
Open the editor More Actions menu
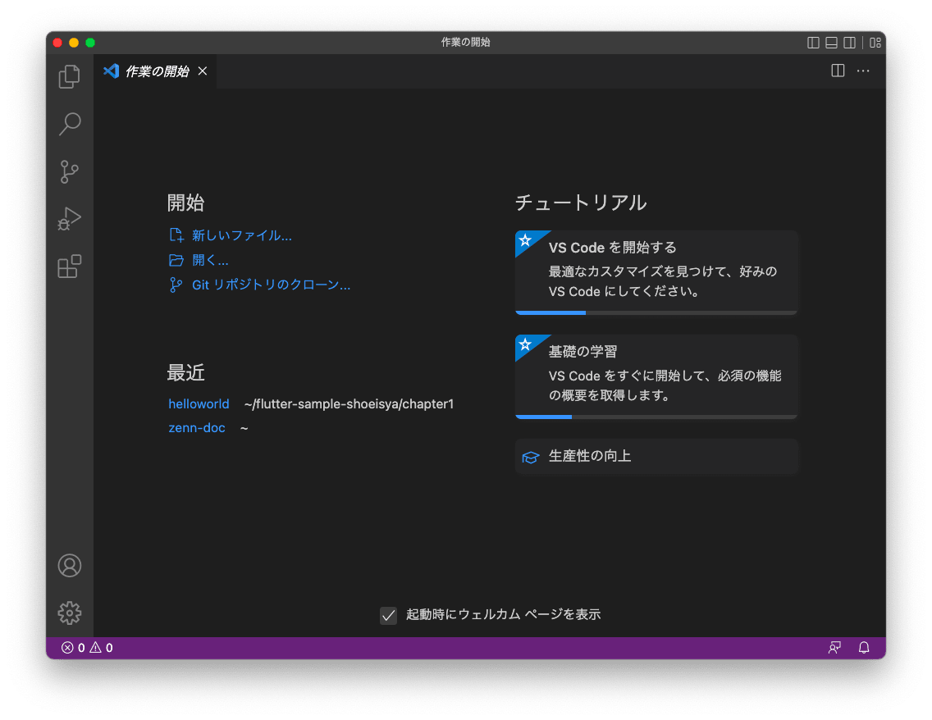(863, 71)
